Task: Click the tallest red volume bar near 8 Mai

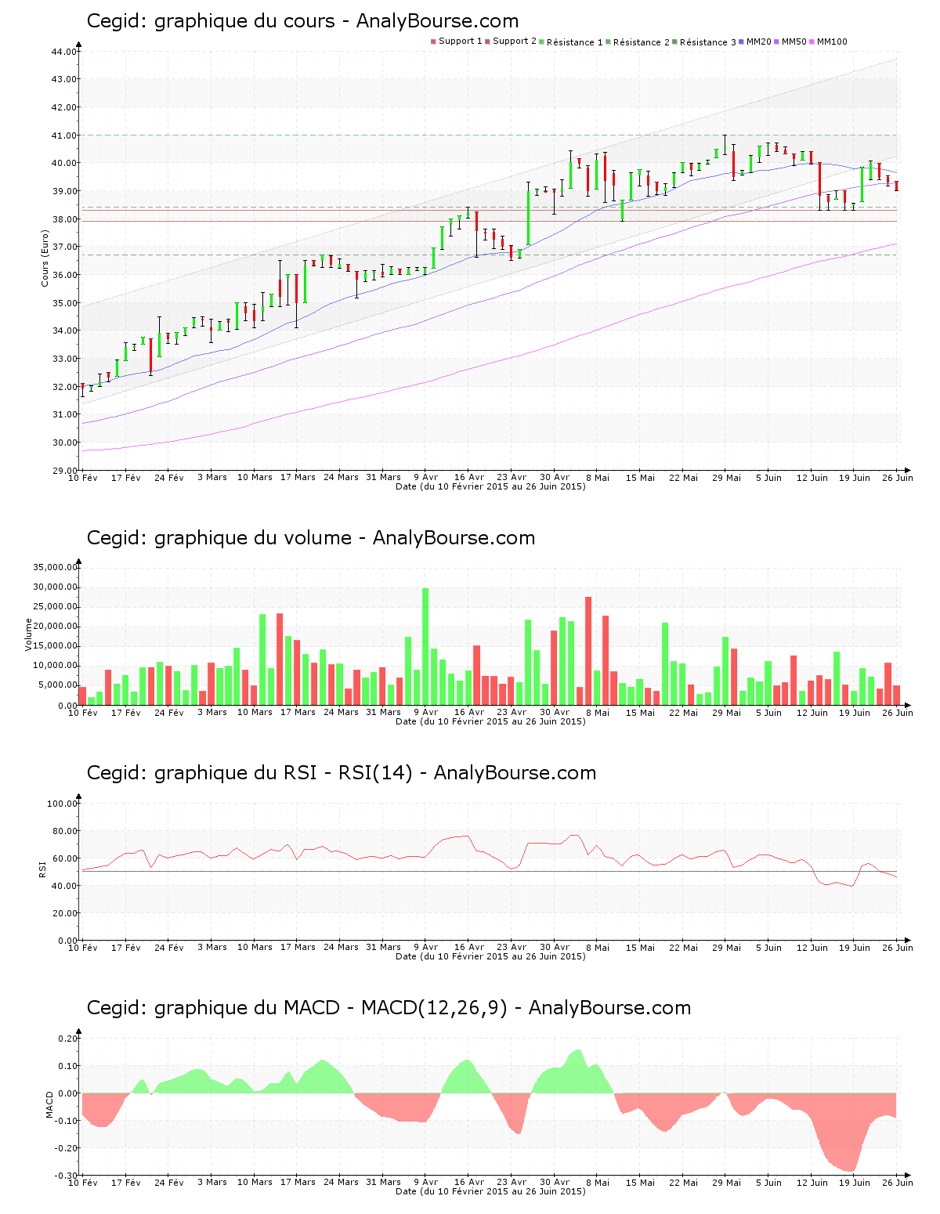Action: pyautogui.click(x=588, y=651)
